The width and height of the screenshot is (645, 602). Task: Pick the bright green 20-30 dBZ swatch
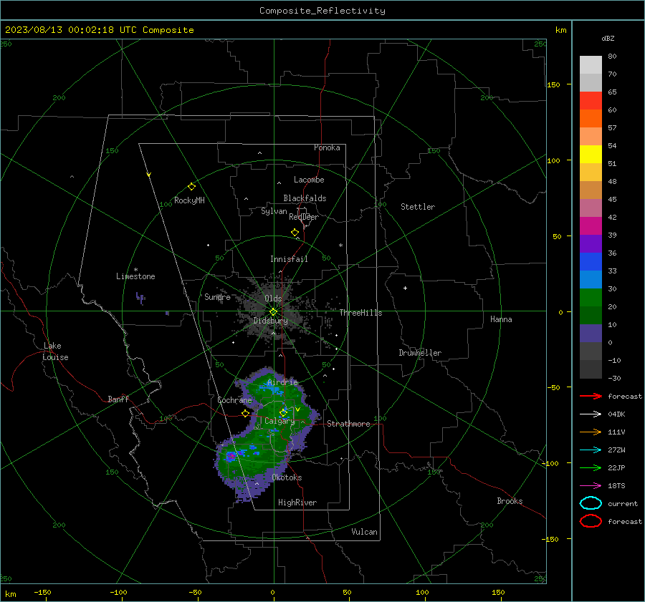[591, 298]
